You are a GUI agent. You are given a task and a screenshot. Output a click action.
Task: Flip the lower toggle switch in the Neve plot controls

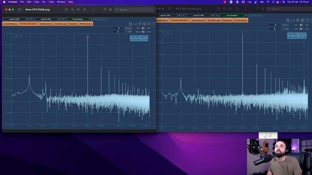point(143,32)
